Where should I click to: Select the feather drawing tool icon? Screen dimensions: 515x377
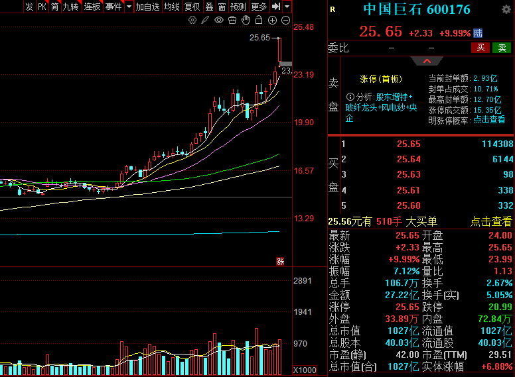coord(206,21)
